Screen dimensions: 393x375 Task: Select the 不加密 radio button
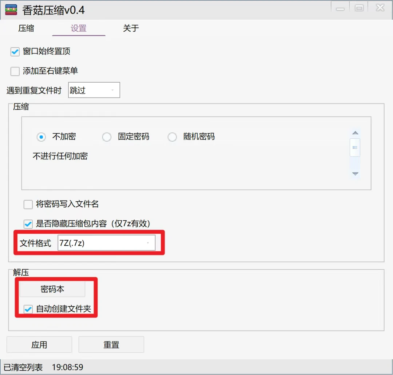(41, 137)
